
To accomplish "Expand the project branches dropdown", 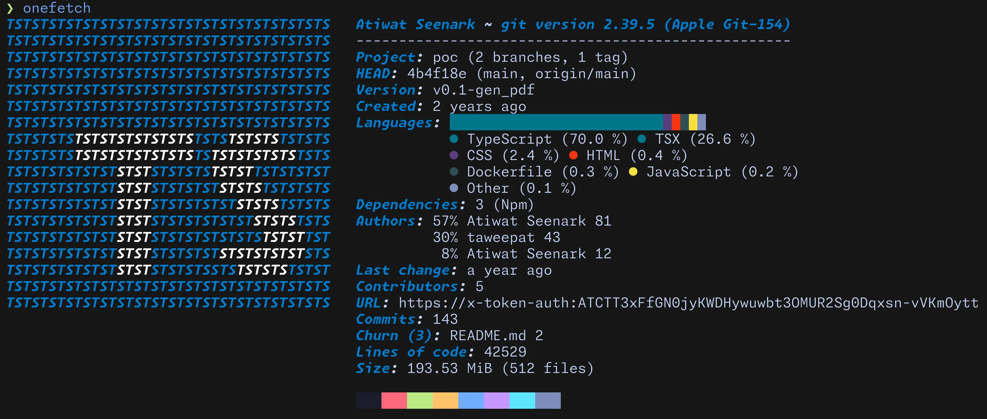I will [x=516, y=57].
